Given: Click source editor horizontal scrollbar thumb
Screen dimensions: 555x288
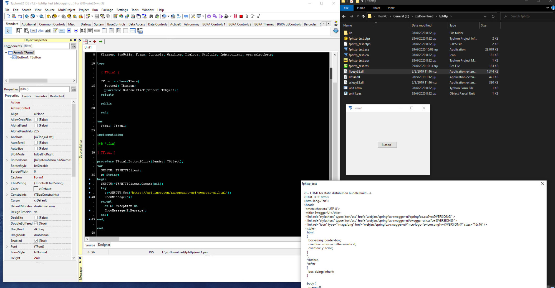Looking at the screenshot, I should point(104,239).
